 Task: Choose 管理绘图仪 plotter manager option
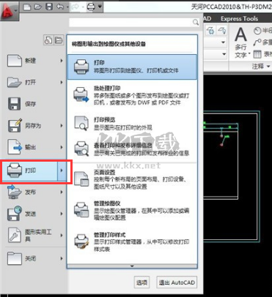tap(132, 211)
